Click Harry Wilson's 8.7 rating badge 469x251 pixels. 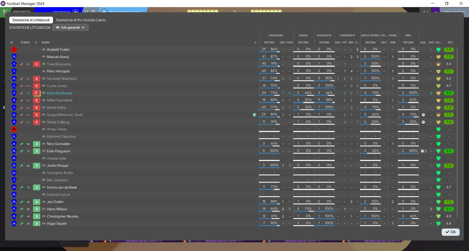(x=449, y=209)
